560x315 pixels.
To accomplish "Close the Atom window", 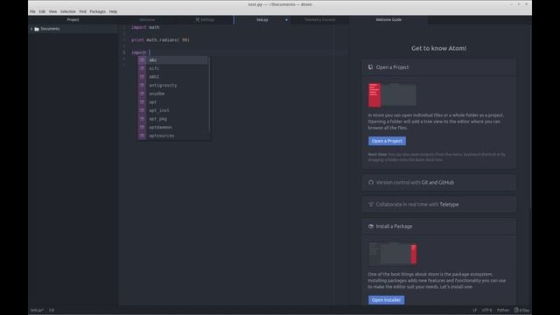I will pos(526,4).
